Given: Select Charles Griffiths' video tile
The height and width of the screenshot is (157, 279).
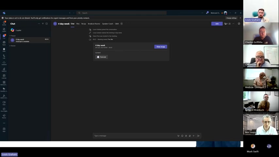Looking at the screenshot, I should [261, 33].
